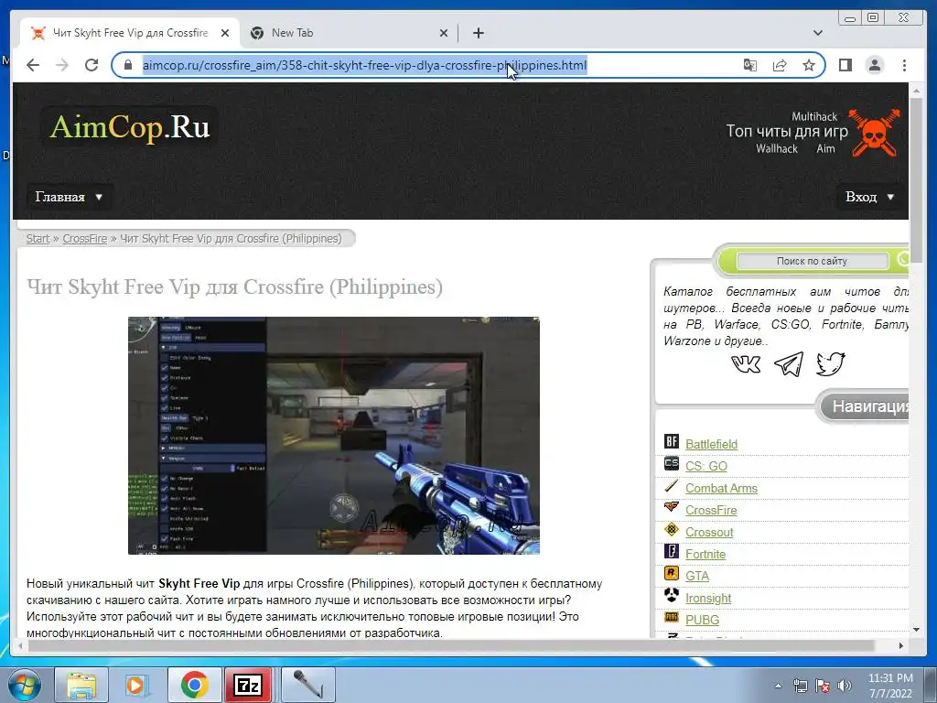Open the translate page icon
The width and height of the screenshot is (937, 703).
tap(750, 65)
